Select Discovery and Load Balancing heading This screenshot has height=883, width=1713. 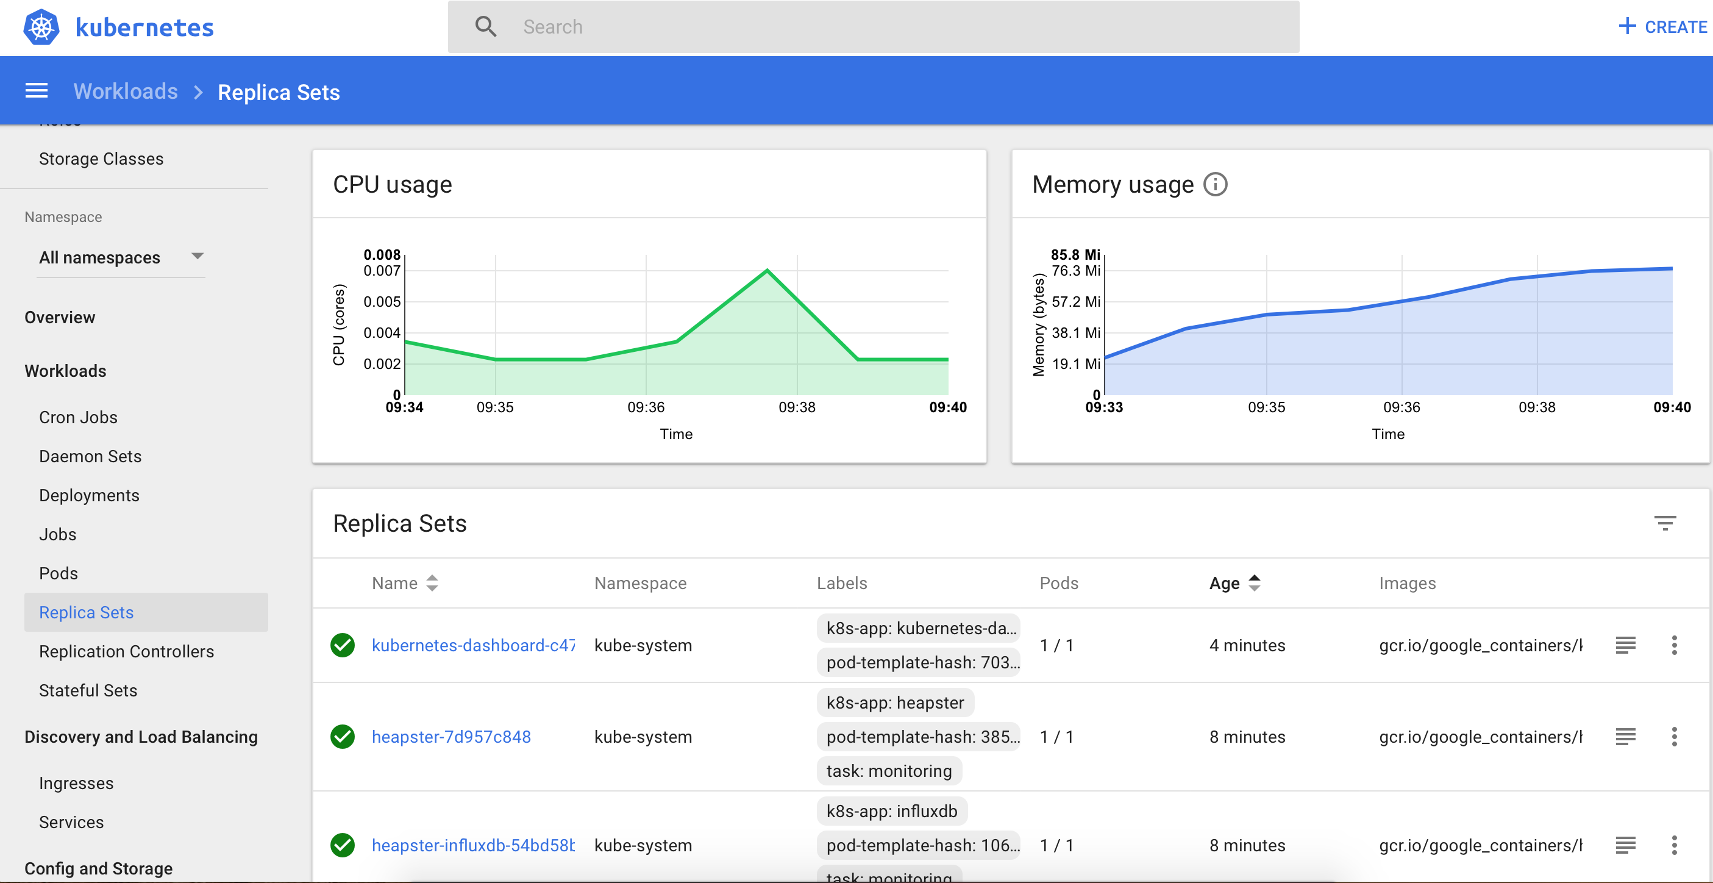141,737
